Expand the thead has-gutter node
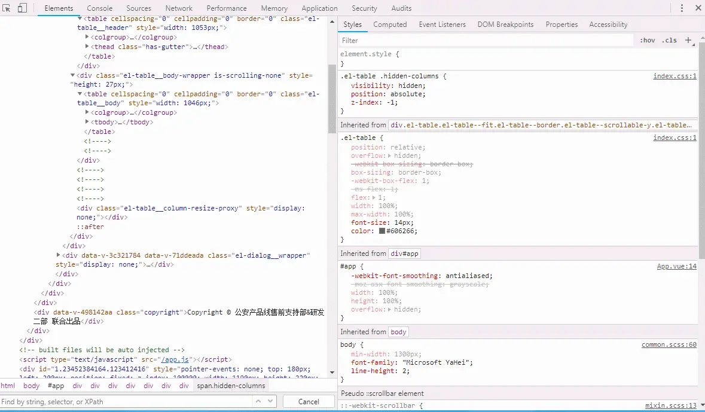This screenshot has height=412, width=705. (87, 46)
